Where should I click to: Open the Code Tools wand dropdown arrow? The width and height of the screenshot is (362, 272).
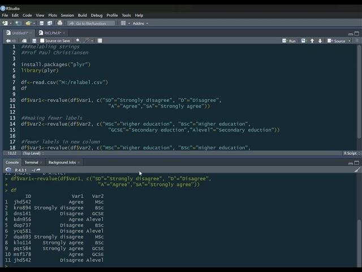(92, 41)
